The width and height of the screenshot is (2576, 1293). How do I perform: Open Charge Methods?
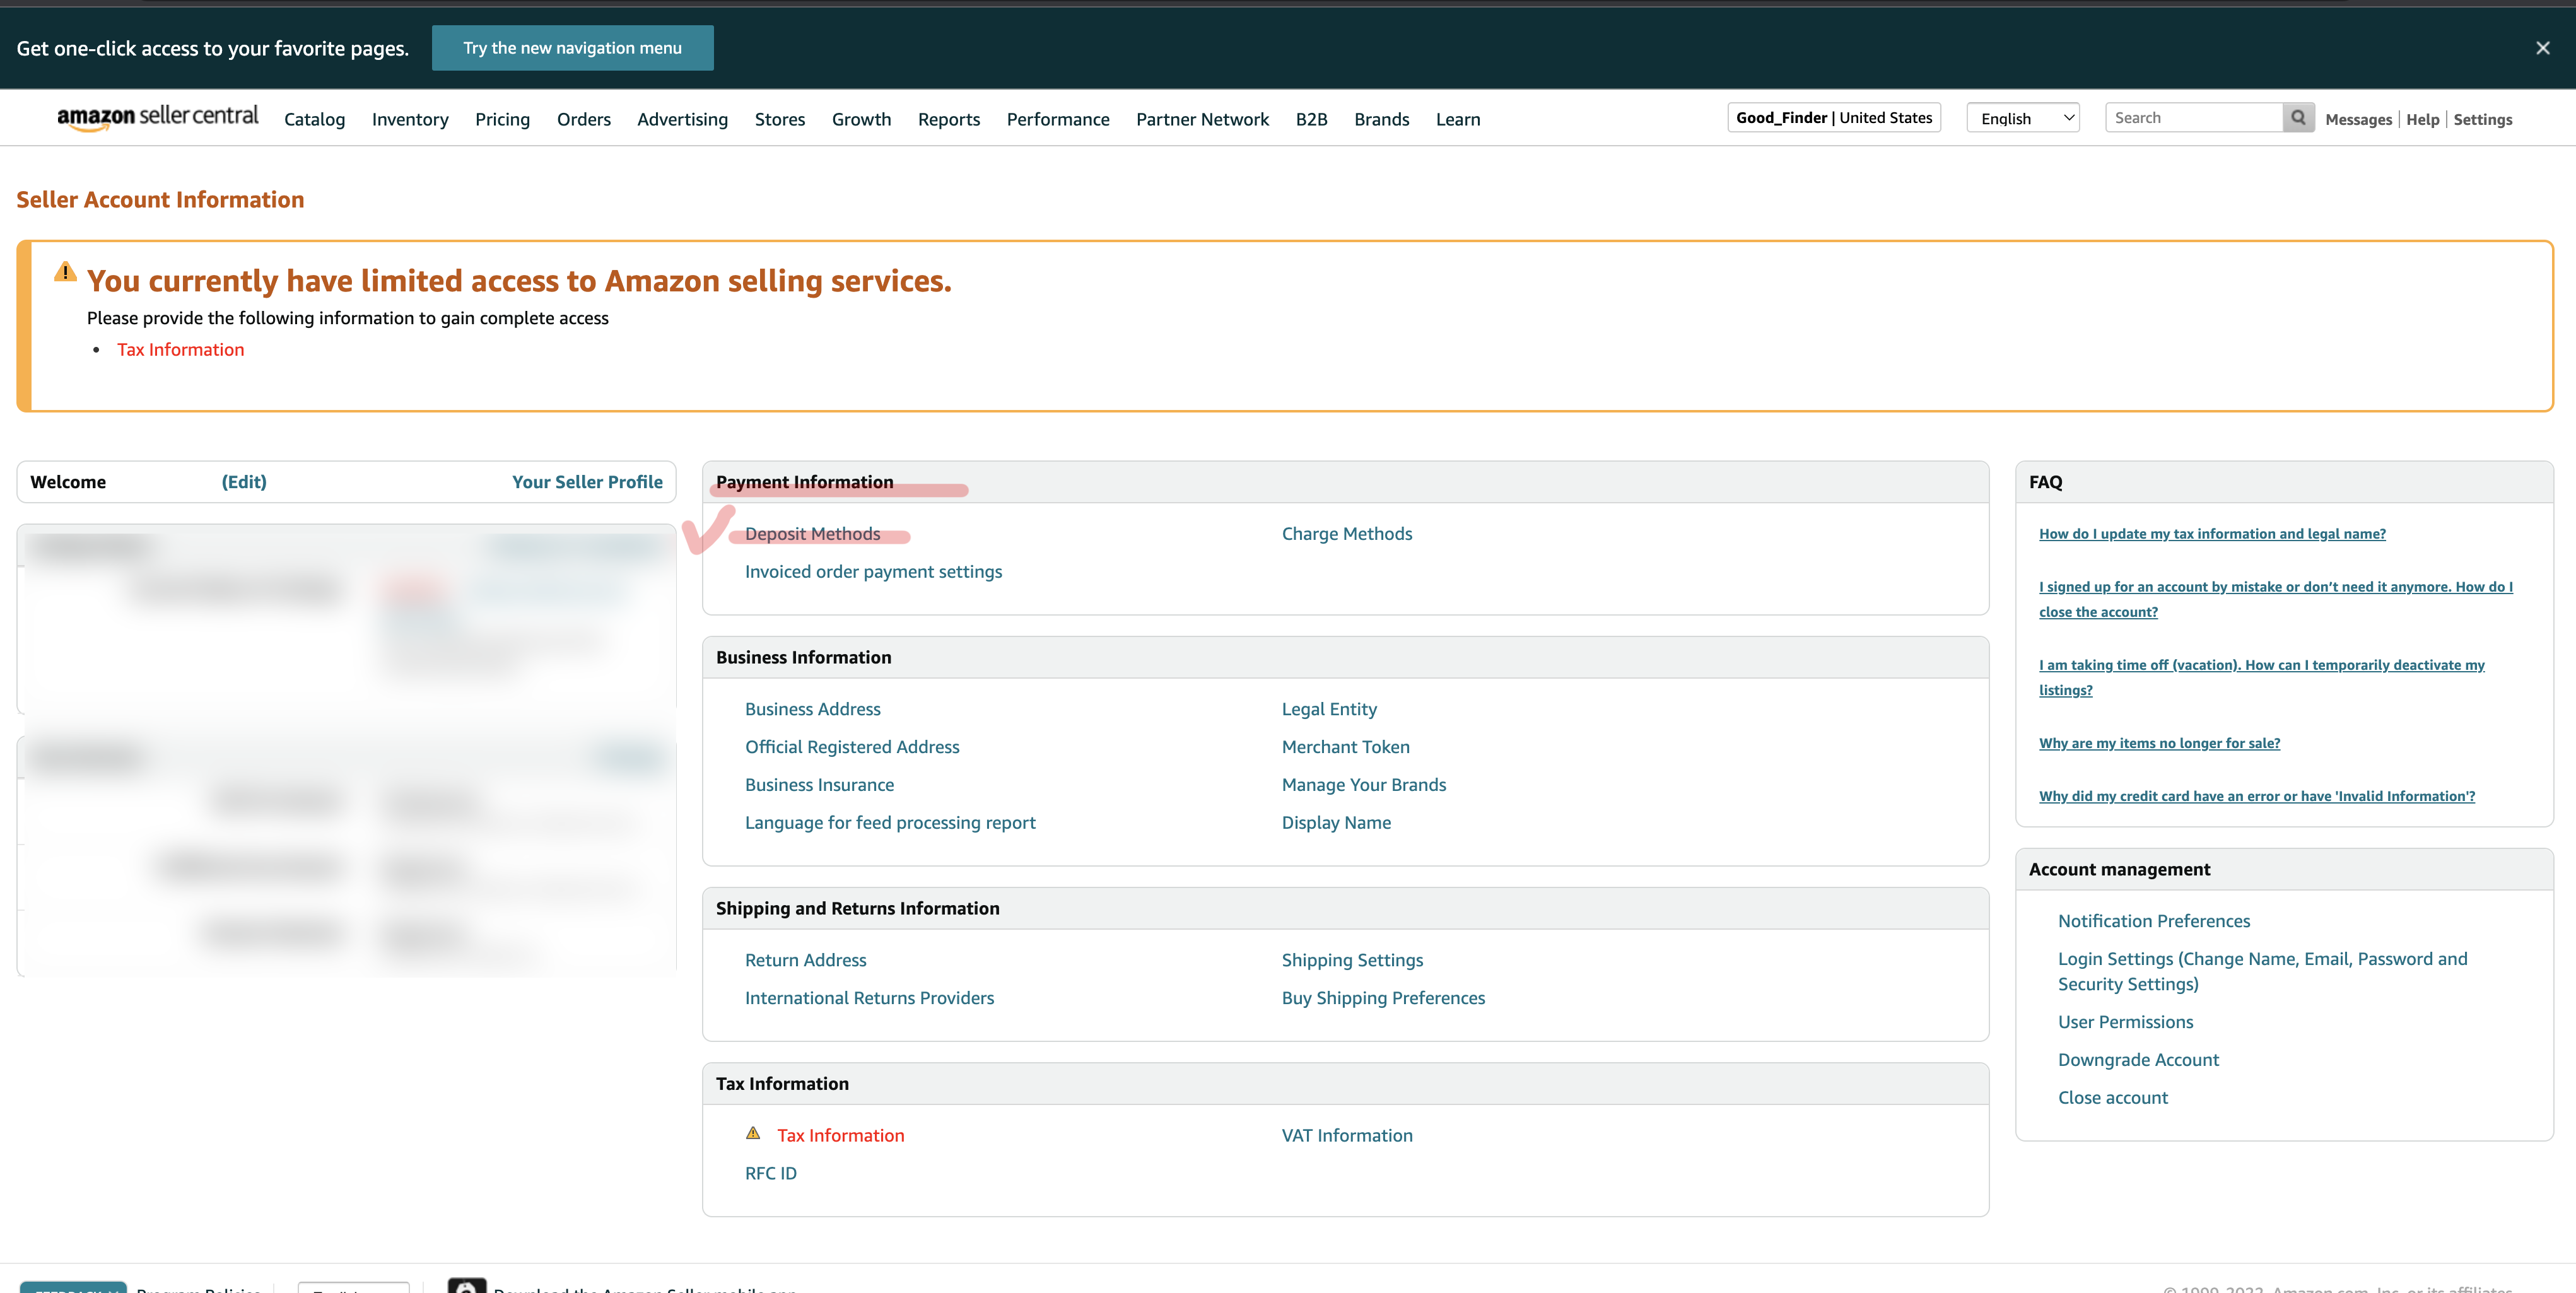click(1346, 533)
